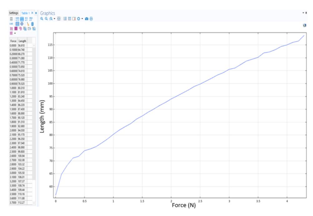This screenshot has height=216, width=313.
Task: Delete the table with the trash icon
Action: tap(32, 24)
